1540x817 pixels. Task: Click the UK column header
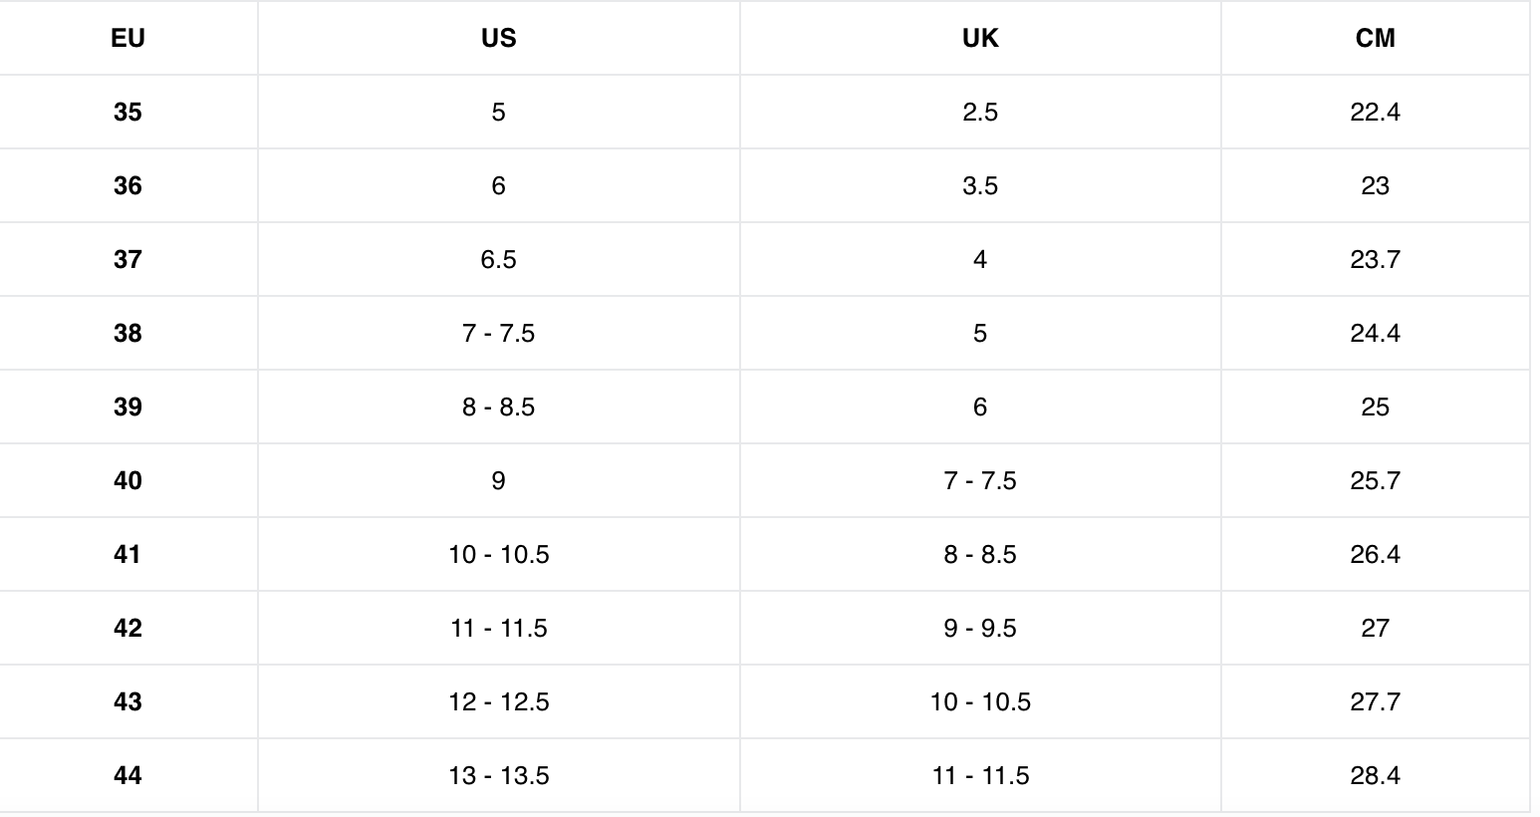click(x=980, y=38)
